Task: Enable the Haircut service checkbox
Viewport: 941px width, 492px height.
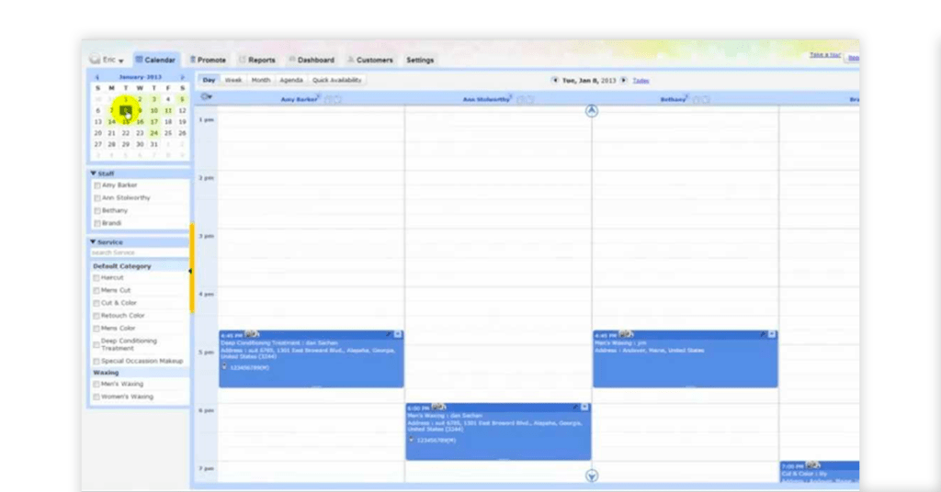Action: pos(96,278)
